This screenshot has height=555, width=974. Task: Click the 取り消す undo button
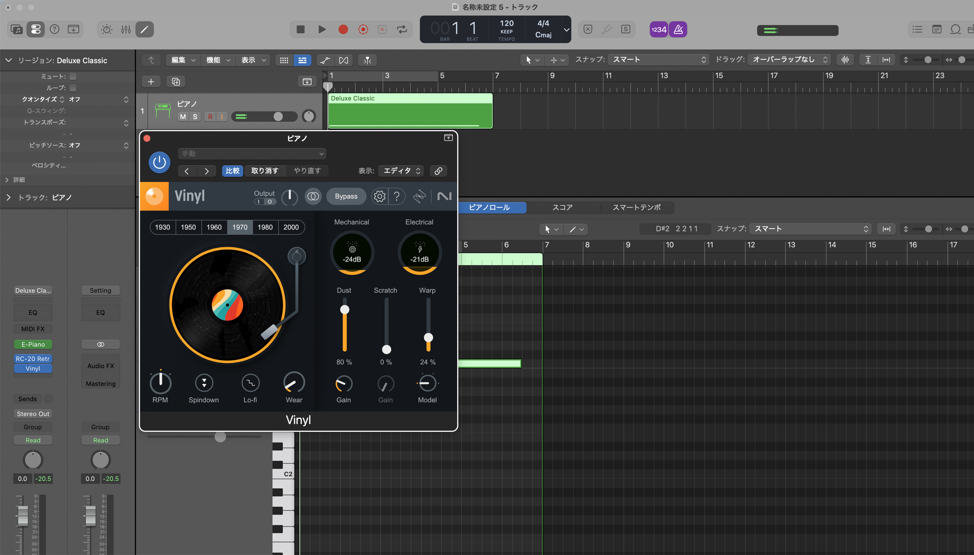(x=265, y=171)
